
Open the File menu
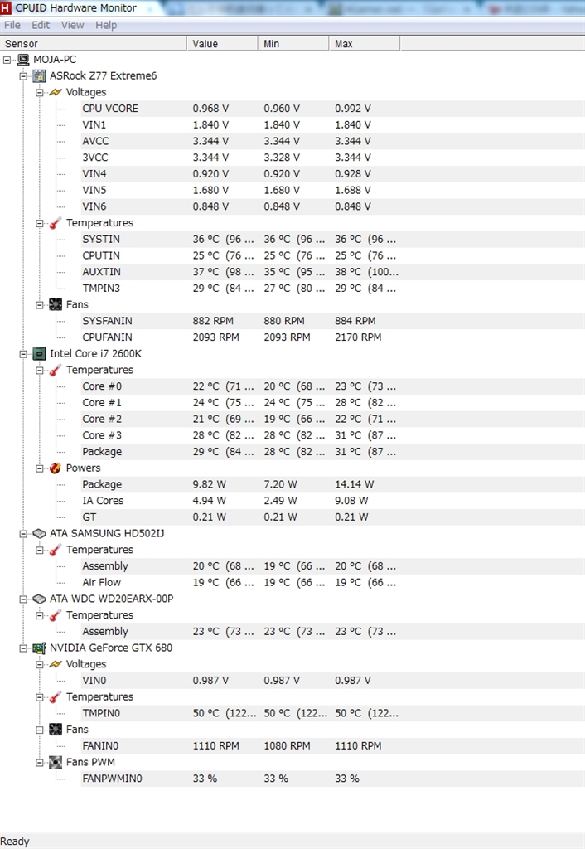(12, 25)
